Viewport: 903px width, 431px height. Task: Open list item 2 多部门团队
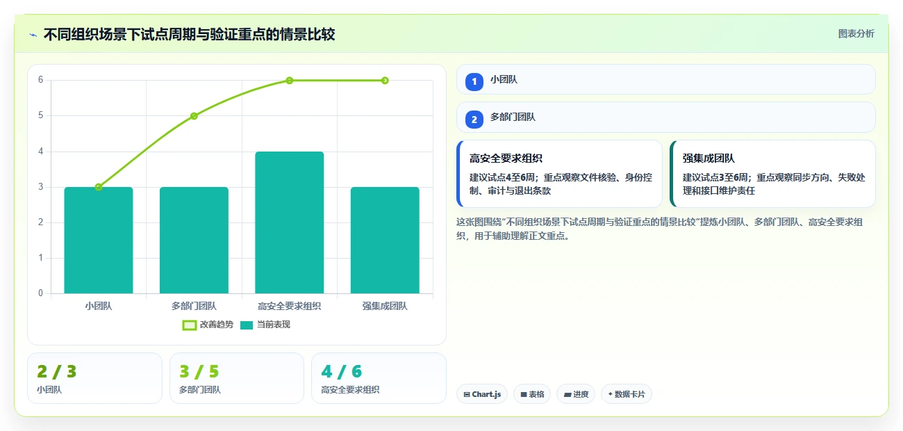pos(665,117)
